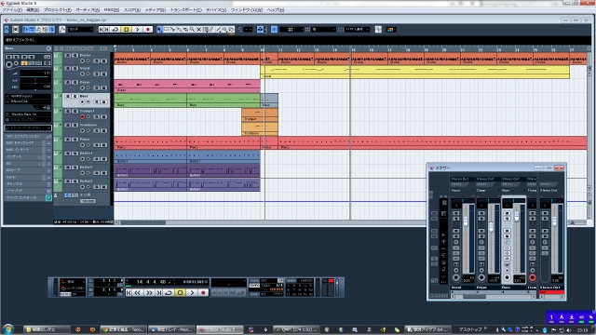The width and height of the screenshot is (596, 335).
Task: Open the ヘルプ (Help) menu
Action: (x=276, y=10)
